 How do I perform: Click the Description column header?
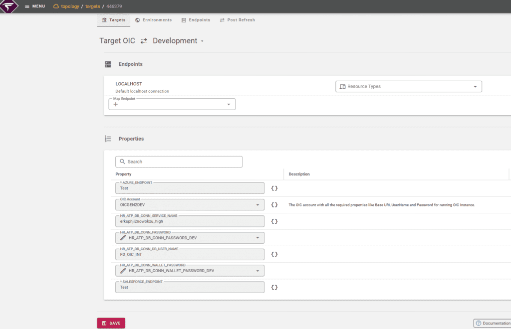click(x=299, y=174)
